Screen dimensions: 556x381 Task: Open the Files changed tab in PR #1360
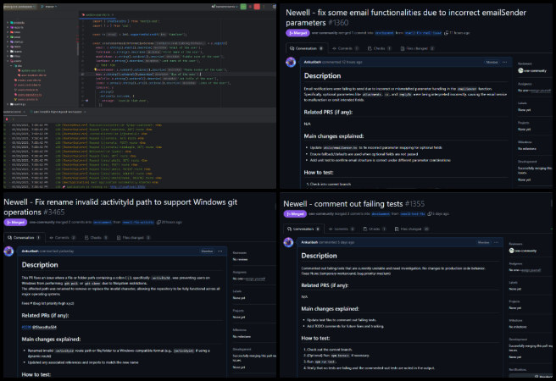pyautogui.click(x=417, y=48)
